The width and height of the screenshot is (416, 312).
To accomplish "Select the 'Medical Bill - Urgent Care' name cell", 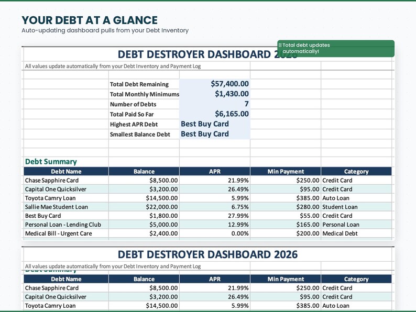I will [66, 233].
